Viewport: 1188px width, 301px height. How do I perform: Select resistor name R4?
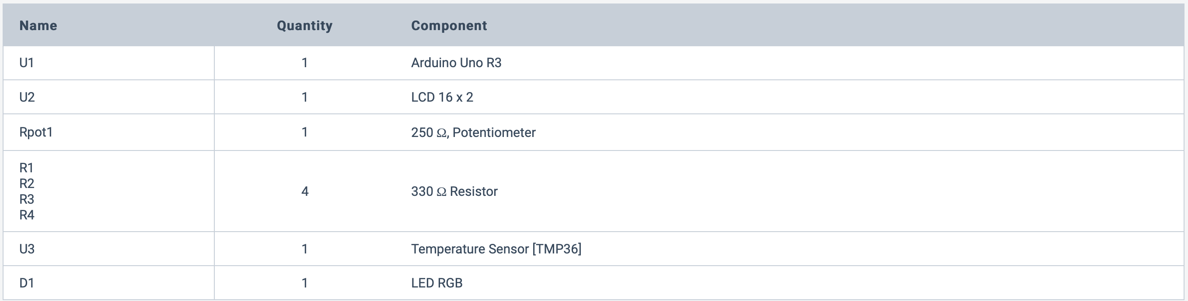coord(27,215)
